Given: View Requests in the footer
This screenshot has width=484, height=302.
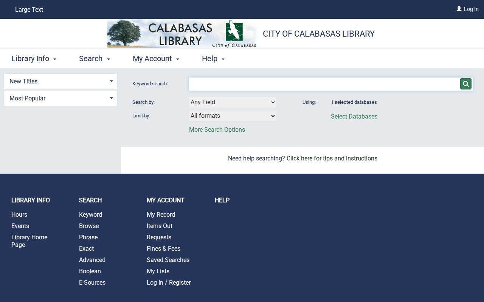Looking at the screenshot, I should coord(159,237).
